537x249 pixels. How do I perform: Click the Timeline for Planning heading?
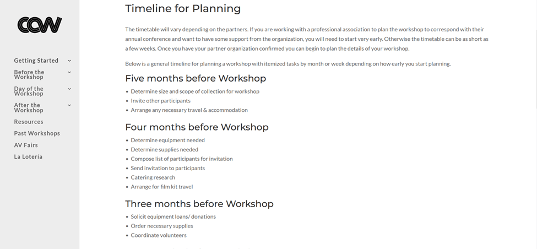[183, 9]
